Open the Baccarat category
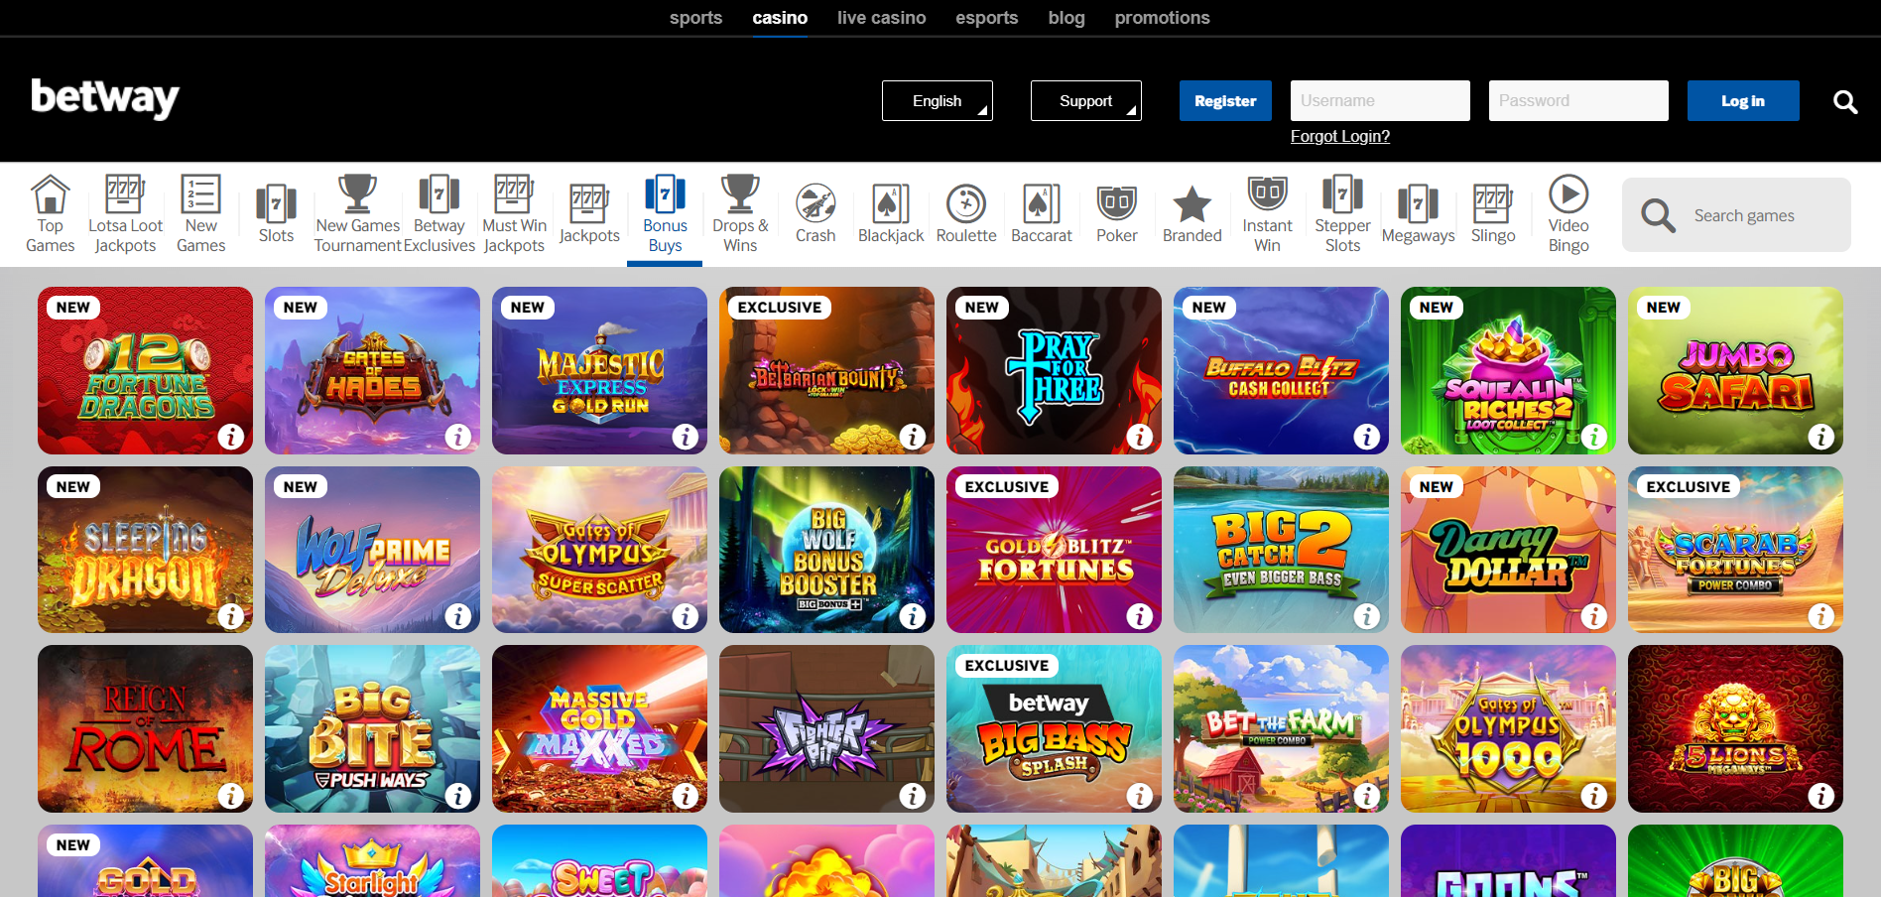 (x=1042, y=214)
